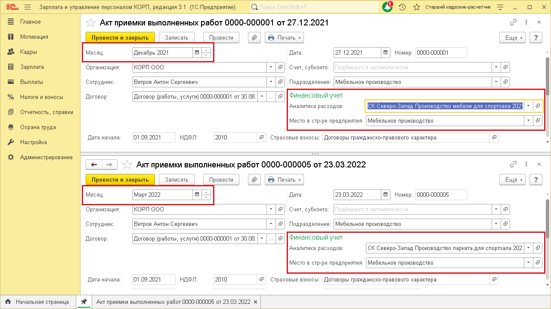Open calendar picker for top Месяц field
The height and width of the screenshot is (309, 551).
coord(197,53)
